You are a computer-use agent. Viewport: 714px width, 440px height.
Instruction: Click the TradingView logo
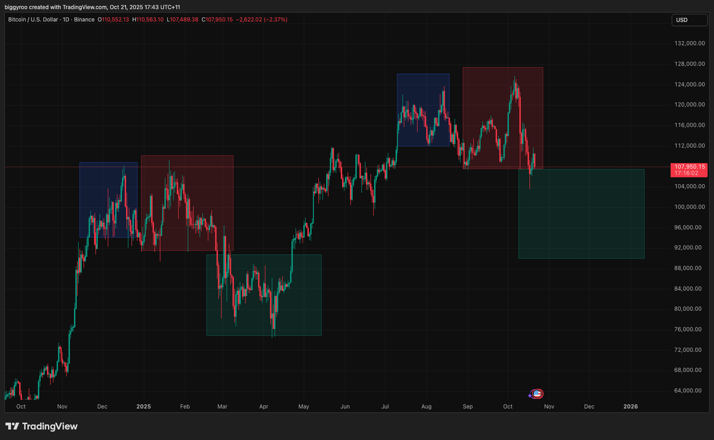42,426
